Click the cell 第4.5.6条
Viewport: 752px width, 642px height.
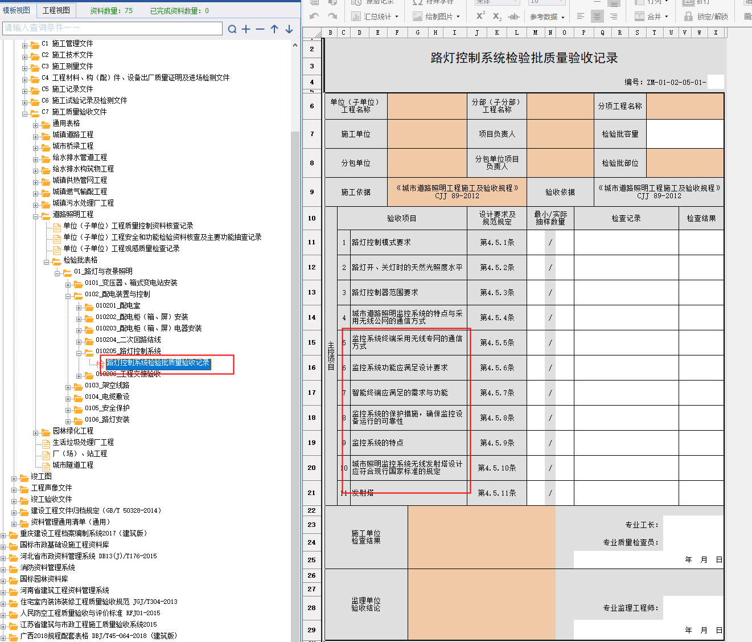pyautogui.click(x=497, y=367)
